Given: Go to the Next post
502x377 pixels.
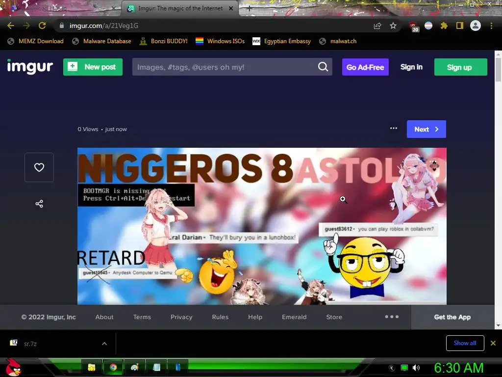Looking at the screenshot, I should pyautogui.click(x=427, y=129).
